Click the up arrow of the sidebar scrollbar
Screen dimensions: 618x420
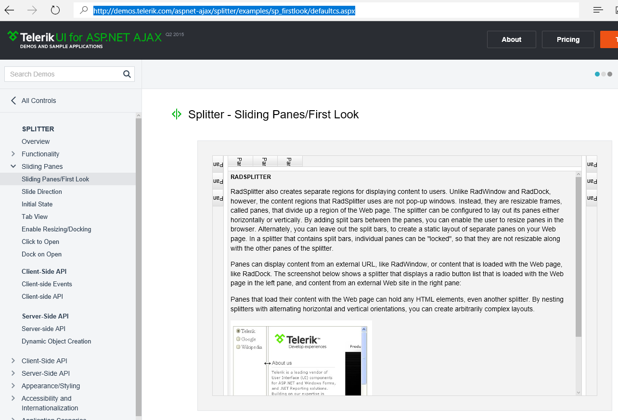139,115
